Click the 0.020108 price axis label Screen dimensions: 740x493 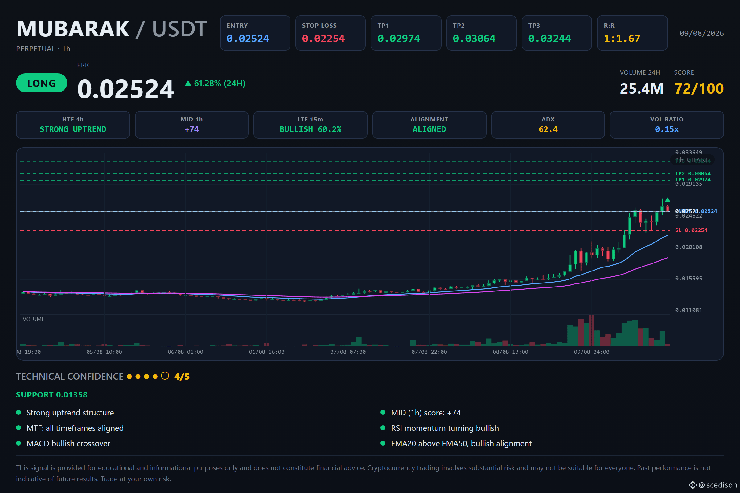[689, 247]
